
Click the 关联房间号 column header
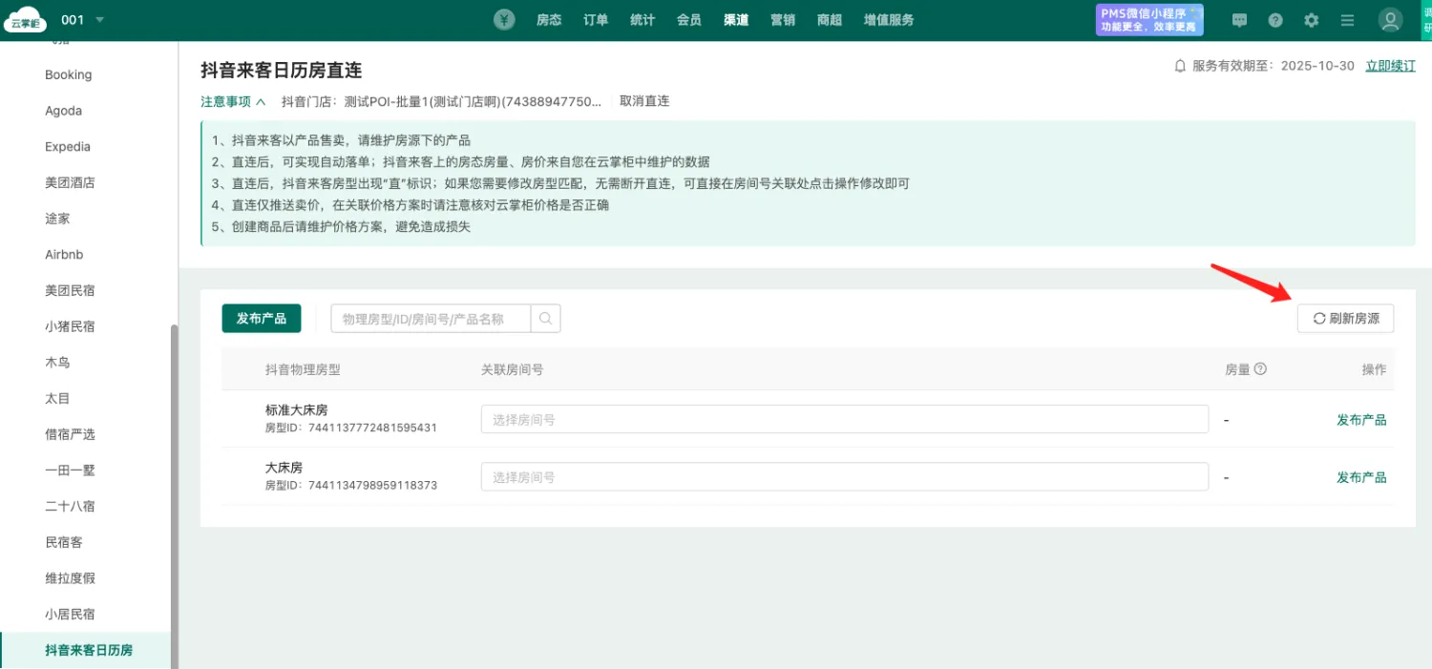(x=513, y=369)
